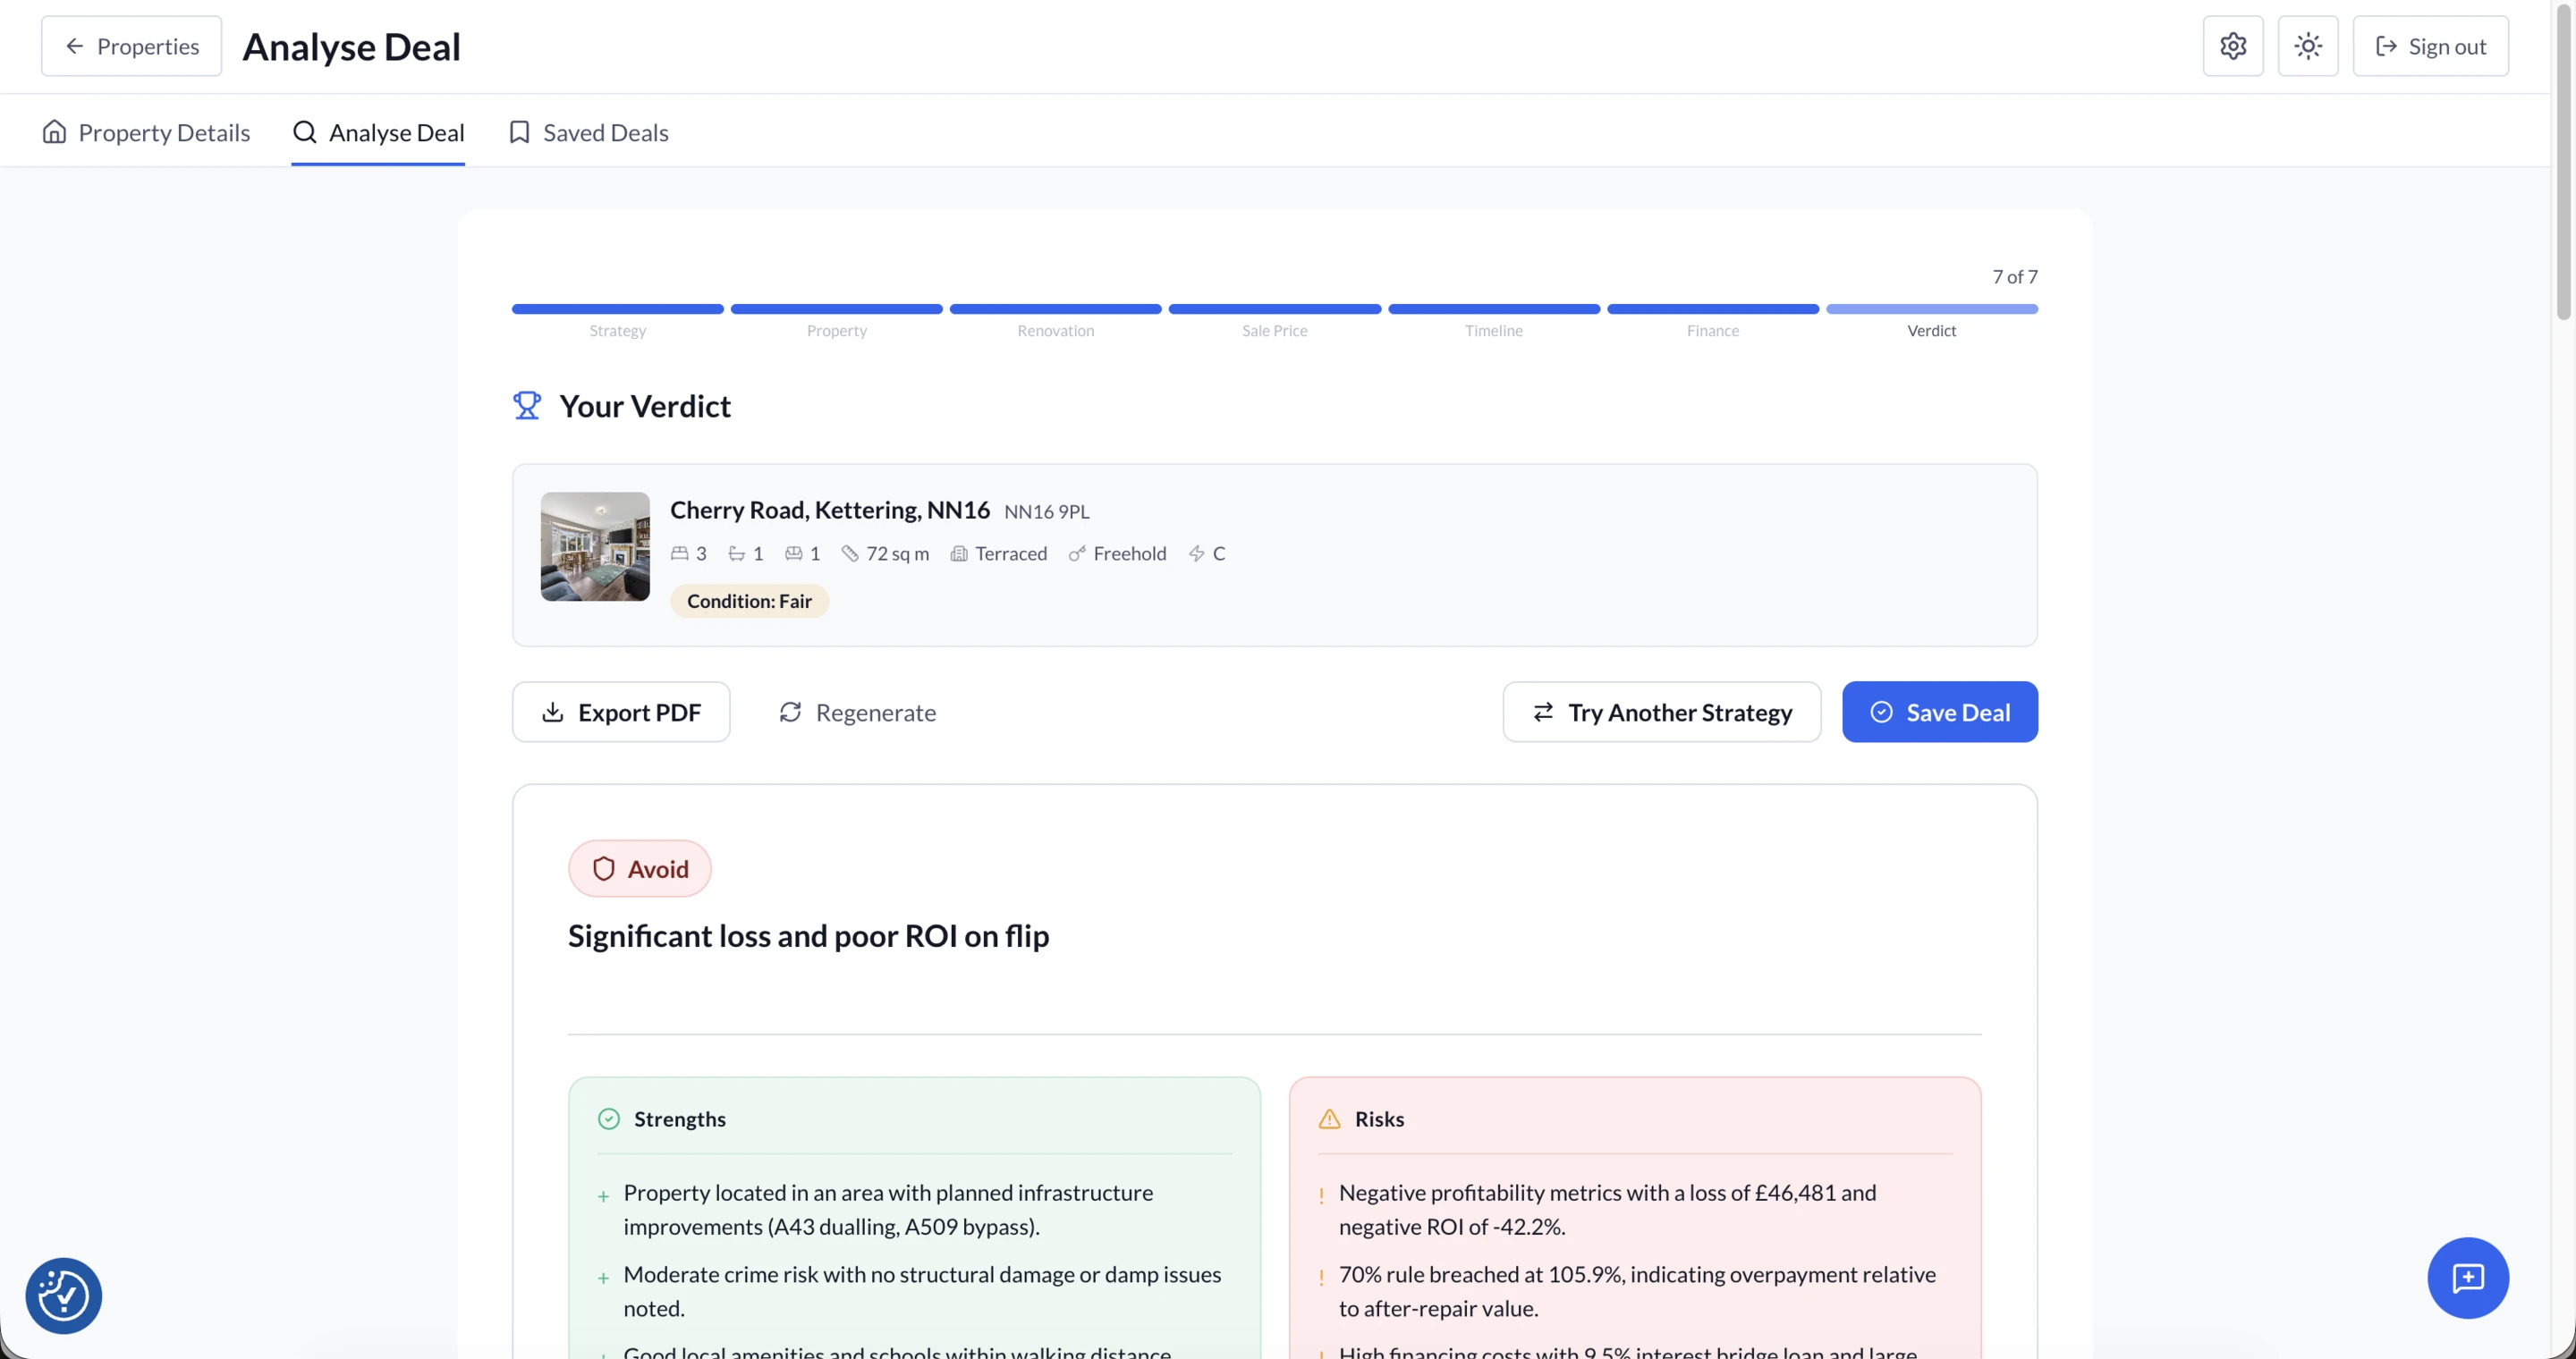The image size is (2576, 1359).
Task: Click the reception rooms sofa icon
Action: coord(793,553)
